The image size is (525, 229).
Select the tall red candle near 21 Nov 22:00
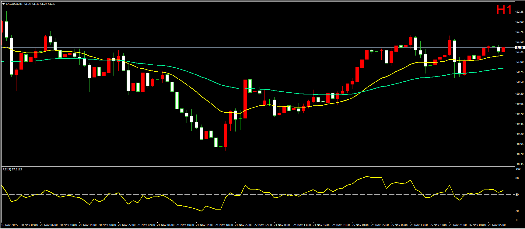(x=245, y=99)
